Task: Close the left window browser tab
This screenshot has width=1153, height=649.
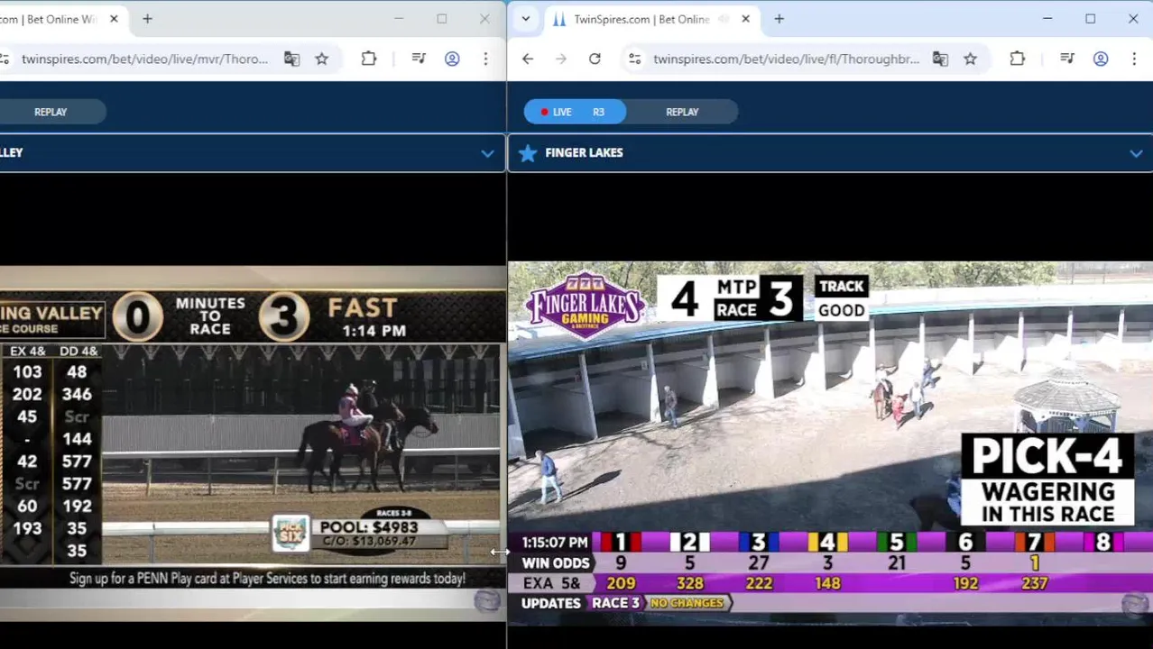Action: (114, 19)
